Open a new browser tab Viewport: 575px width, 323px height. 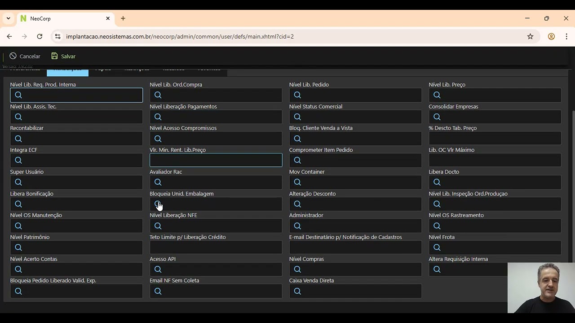[123, 18]
